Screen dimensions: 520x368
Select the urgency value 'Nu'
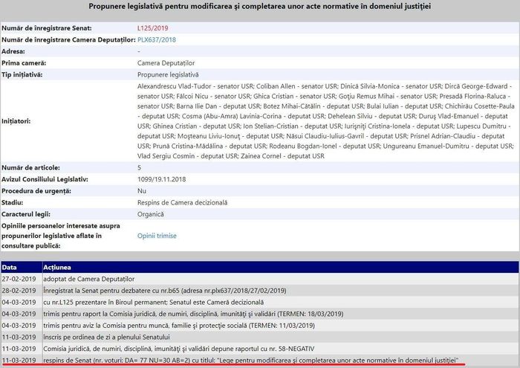[142, 191]
